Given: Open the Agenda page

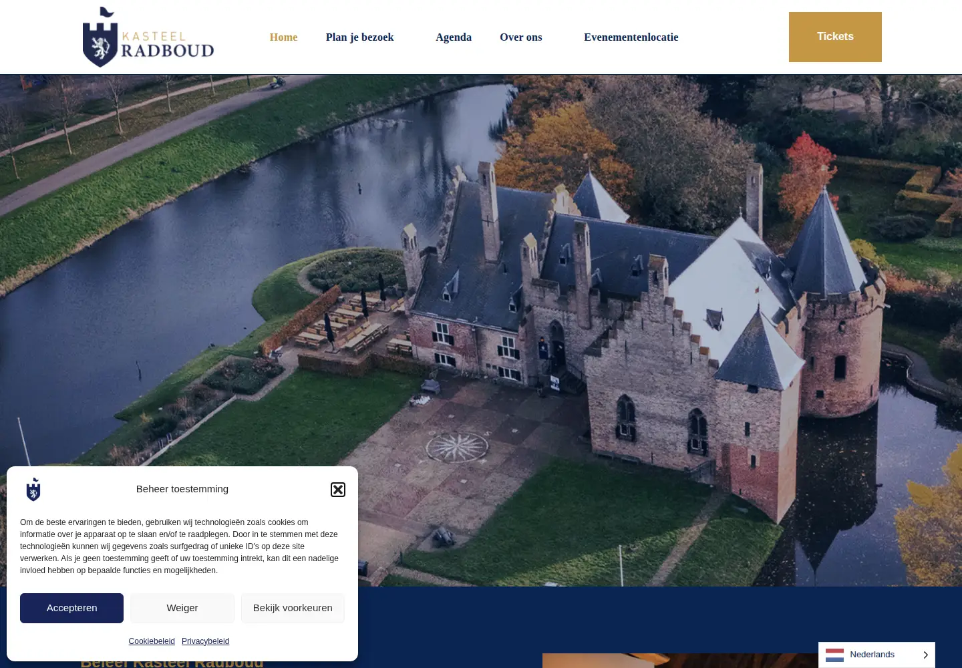Looking at the screenshot, I should [x=454, y=37].
